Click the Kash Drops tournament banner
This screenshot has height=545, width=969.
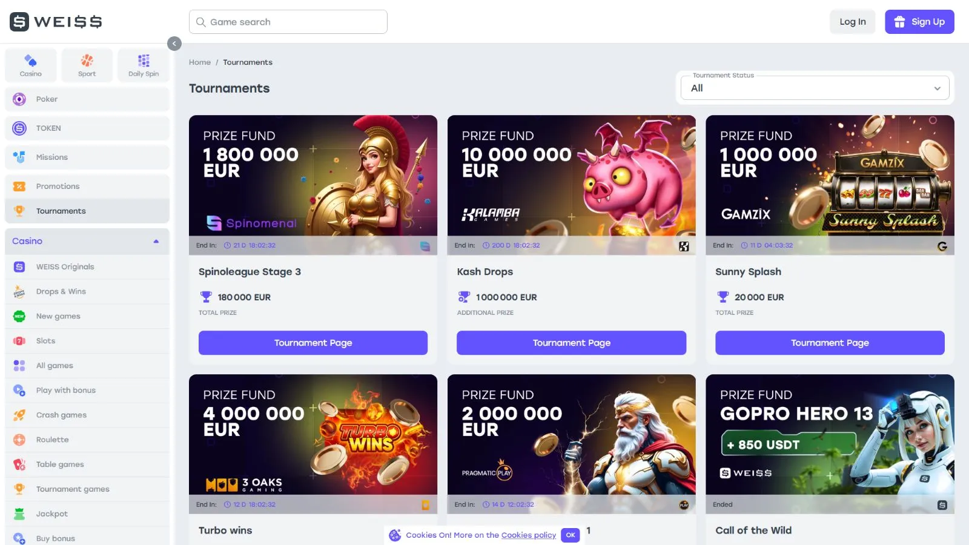pos(571,176)
